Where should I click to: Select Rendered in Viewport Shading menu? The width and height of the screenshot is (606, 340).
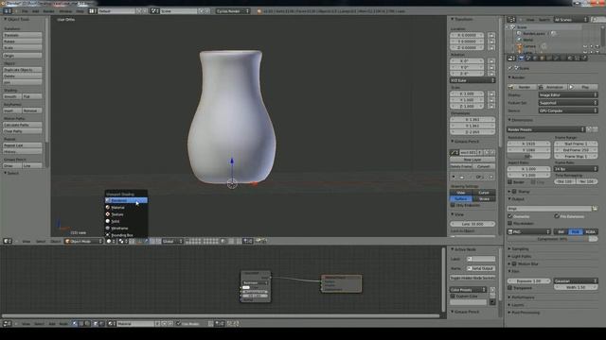126,200
